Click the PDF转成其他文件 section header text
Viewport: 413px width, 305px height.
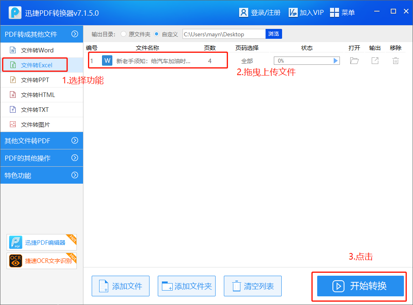31,34
